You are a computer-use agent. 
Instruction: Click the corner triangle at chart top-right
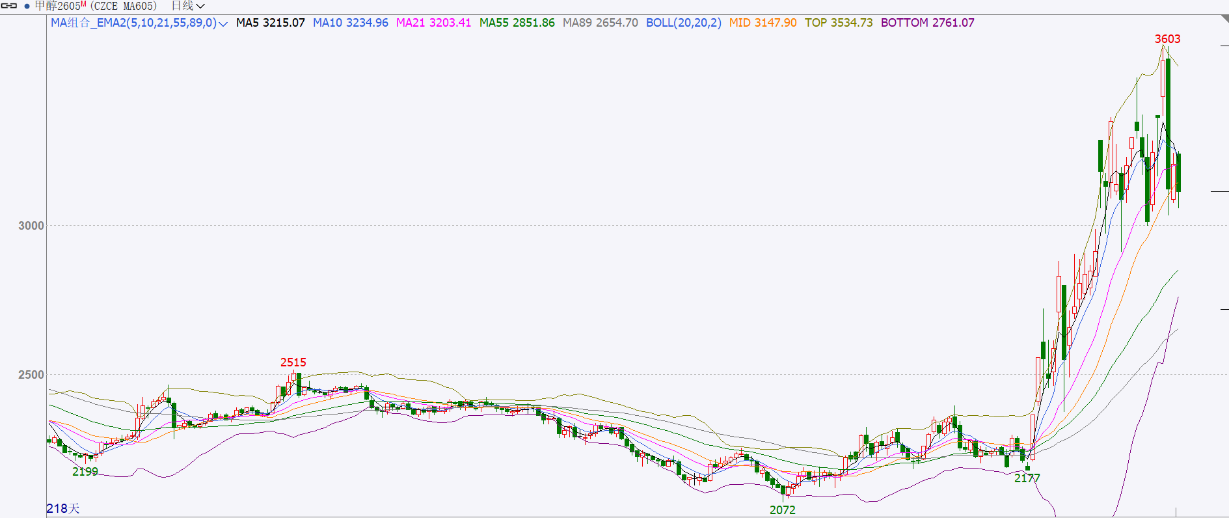pos(1224,19)
